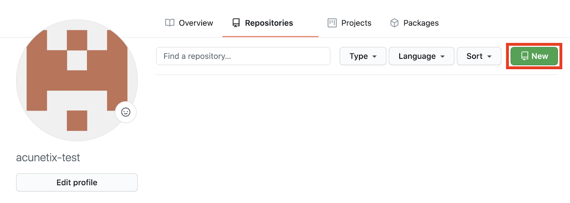The image size is (570, 203).
Task: Click the book icon beside Overview
Action: [170, 23]
